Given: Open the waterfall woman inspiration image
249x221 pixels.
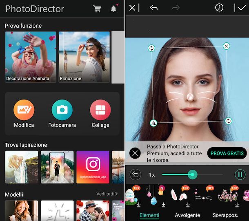Looking at the screenshot, I should click(22, 167).
